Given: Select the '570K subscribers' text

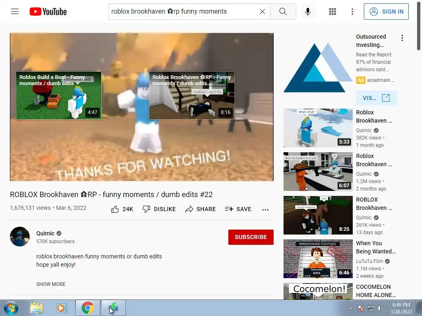Looking at the screenshot, I should (x=56, y=241).
